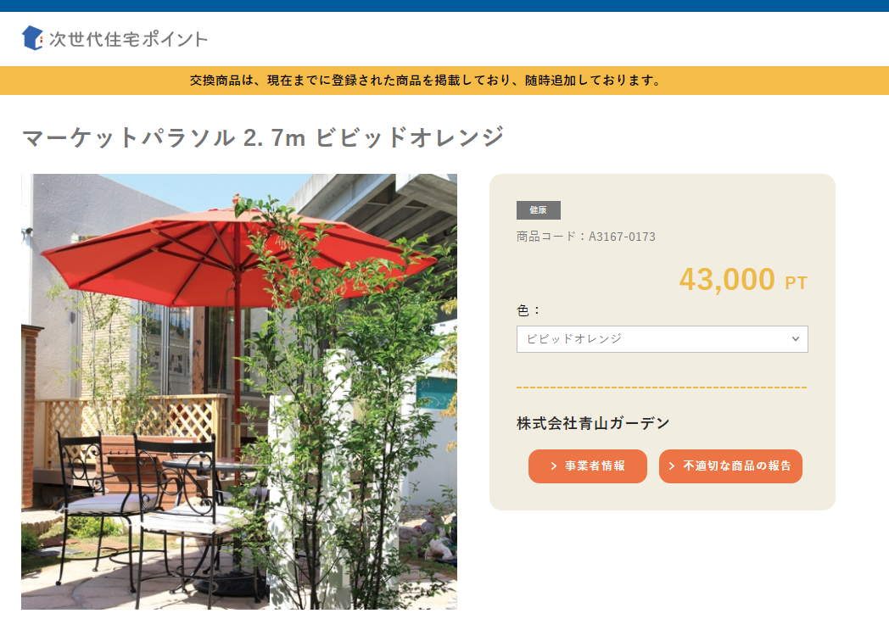Image resolution: width=889 pixels, height=619 pixels.
Task: Click the 43,000 price value
Action: point(727,280)
